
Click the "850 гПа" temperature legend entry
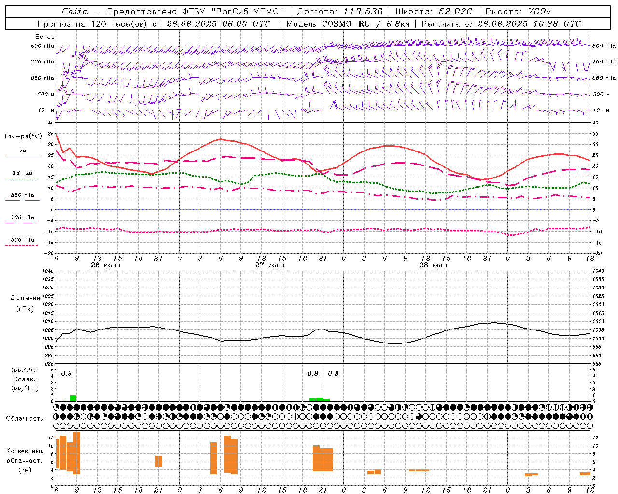23,195
